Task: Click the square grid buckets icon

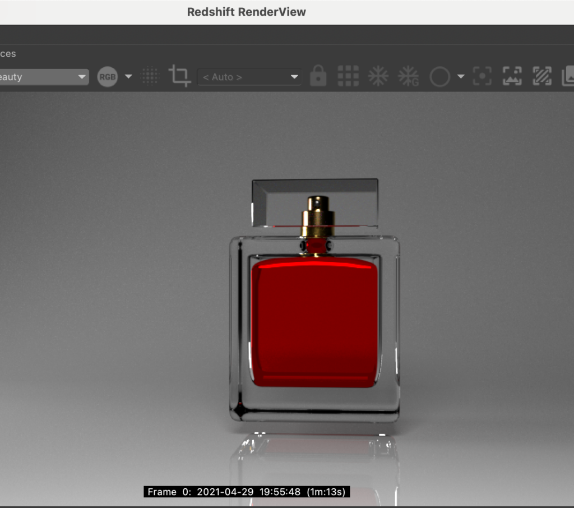Action: 348,76
